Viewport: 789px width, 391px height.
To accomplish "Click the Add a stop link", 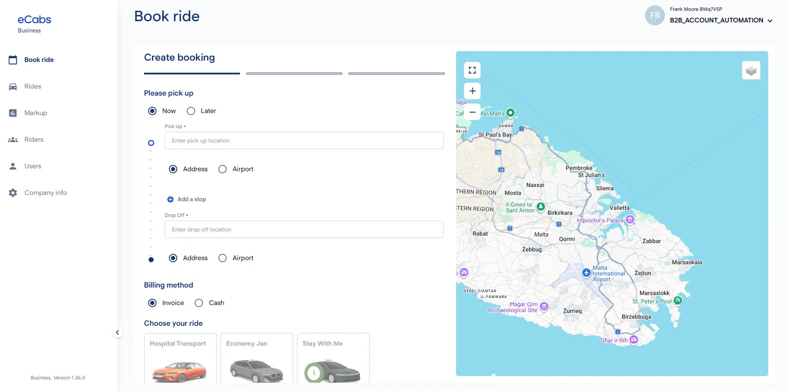I will click(192, 199).
